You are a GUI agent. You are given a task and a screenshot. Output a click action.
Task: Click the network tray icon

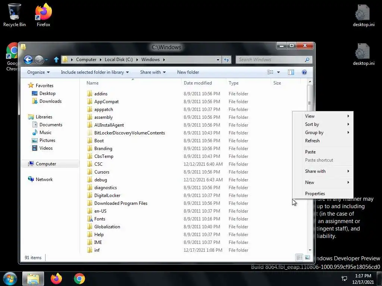pyautogui.click(x=344, y=279)
